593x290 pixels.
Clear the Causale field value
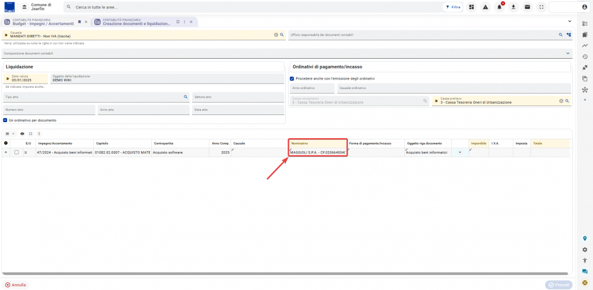[x=276, y=35]
